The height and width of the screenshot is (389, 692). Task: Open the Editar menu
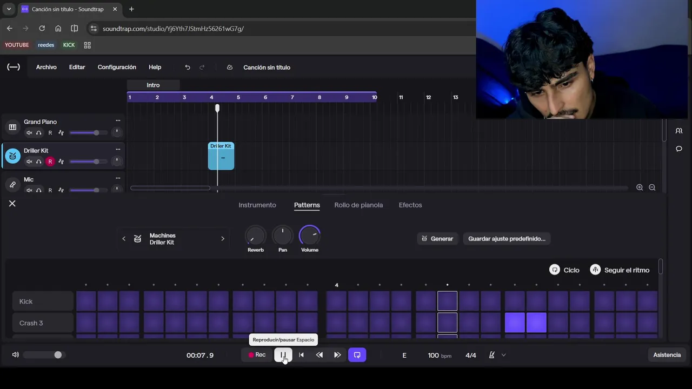pos(77,67)
